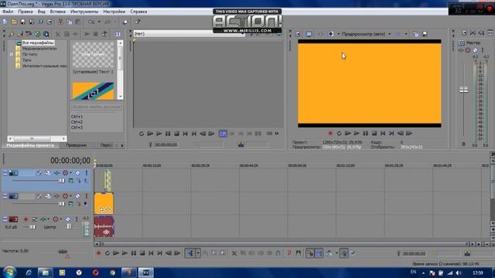Viewport: 495px width, 278px height.
Task: Mute video track 1
Action: (77, 173)
